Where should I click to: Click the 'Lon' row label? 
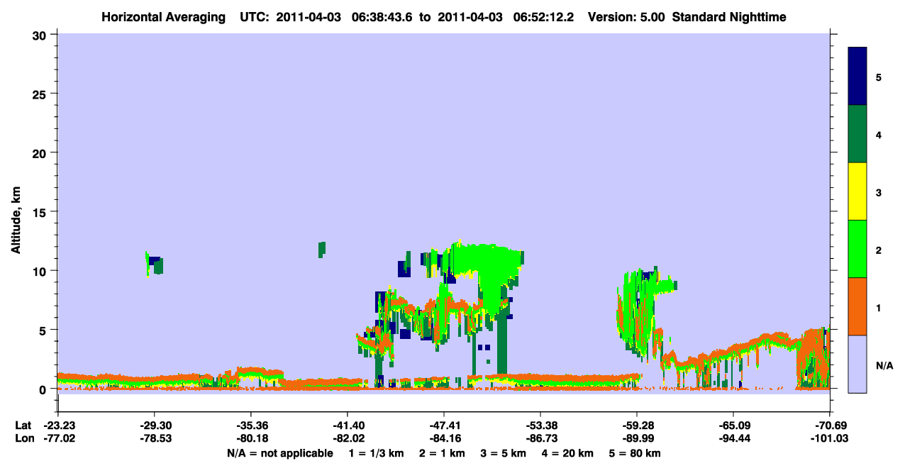point(23,439)
